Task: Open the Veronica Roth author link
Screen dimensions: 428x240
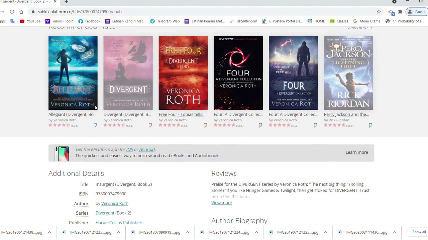Action: (x=115, y=203)
